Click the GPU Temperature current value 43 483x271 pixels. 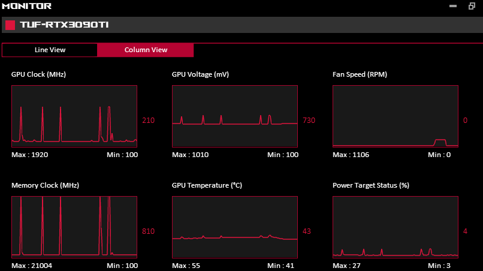[x=306, y=231]
